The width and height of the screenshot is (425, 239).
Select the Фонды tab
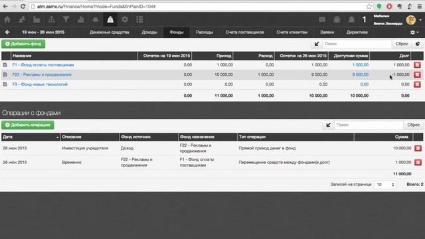pyautogui.click(x=177, y=33)
